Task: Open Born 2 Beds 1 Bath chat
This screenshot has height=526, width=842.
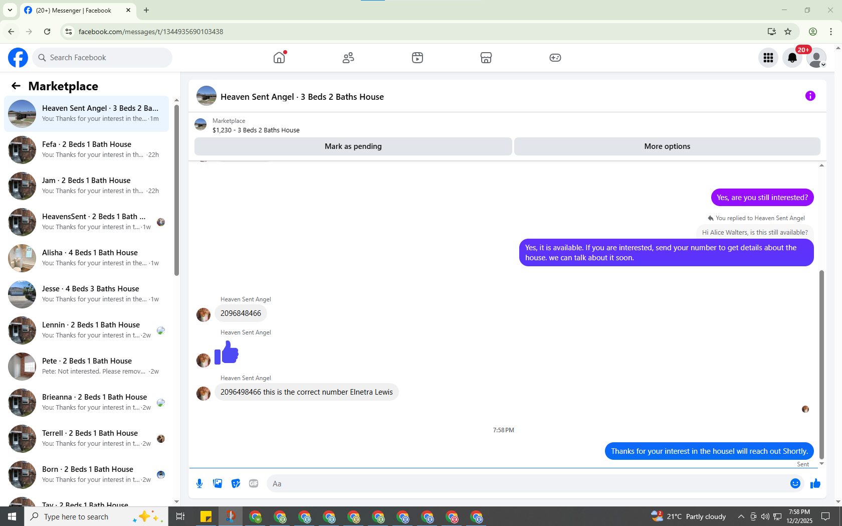Action: 86,475
